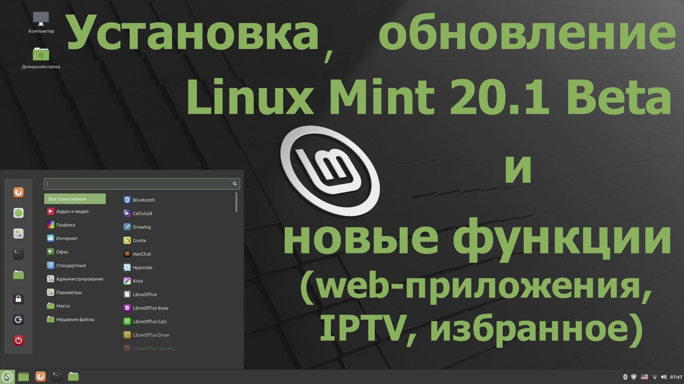Browse Недавние файлы recent files
Viewport: 684px width, 384px height.
pos(73,319)
